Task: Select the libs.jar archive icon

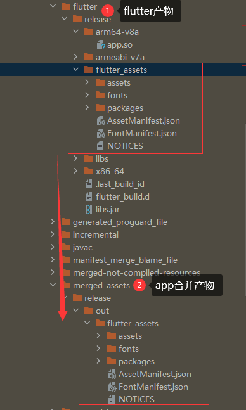Action: (x=89, y=210)
